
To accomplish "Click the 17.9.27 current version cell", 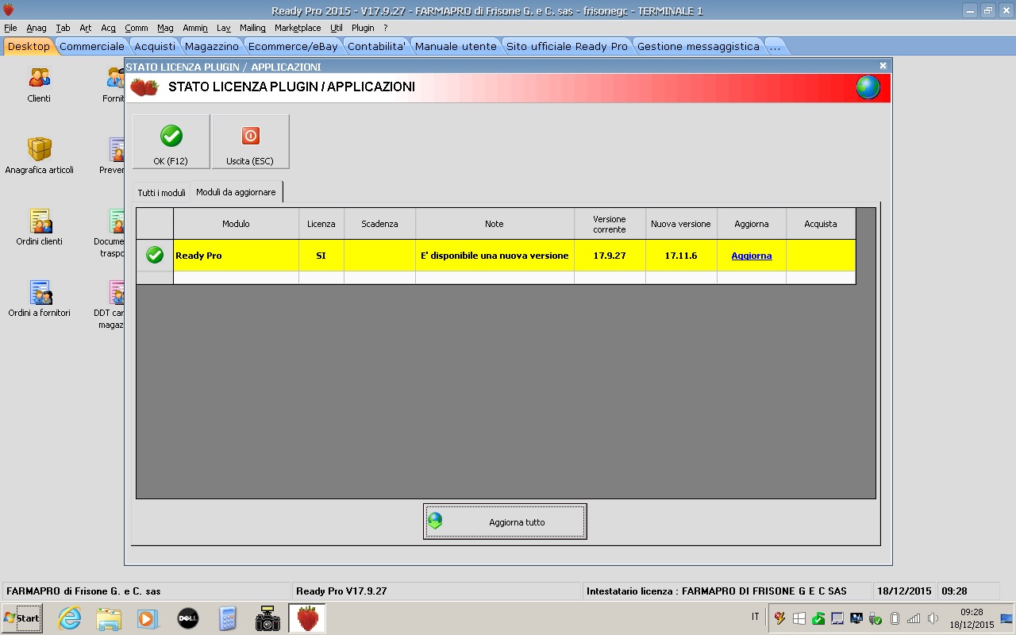I will coord(610,256).
